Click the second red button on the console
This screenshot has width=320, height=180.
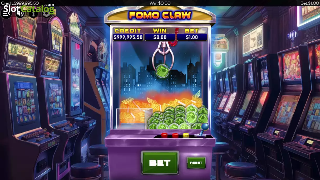coord(175,135)
